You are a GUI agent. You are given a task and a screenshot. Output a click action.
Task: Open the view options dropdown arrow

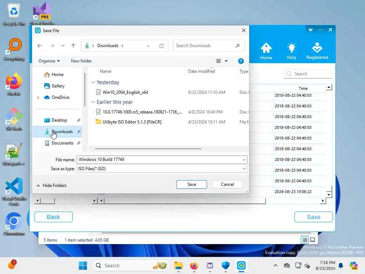click(226, 61)
